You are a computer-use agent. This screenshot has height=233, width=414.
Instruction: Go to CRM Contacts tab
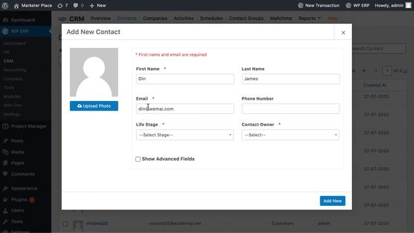[127, 18]
